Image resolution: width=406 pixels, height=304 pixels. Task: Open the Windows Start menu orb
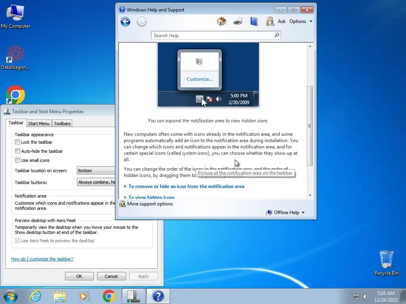click(x=11, y=296)
